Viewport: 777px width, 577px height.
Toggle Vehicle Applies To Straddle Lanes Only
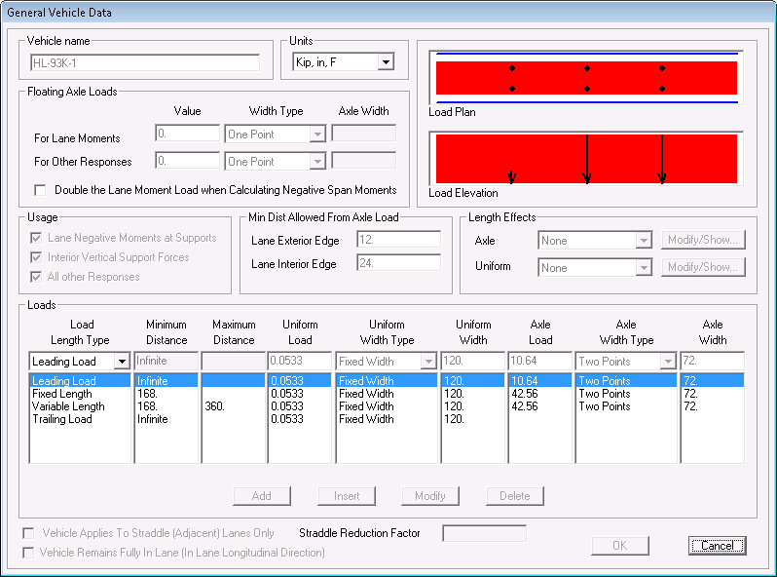pyautogui.click(x=28, y=533)
